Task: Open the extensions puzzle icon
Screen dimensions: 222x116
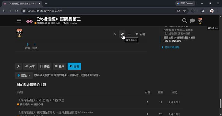Action: point(193,11)
